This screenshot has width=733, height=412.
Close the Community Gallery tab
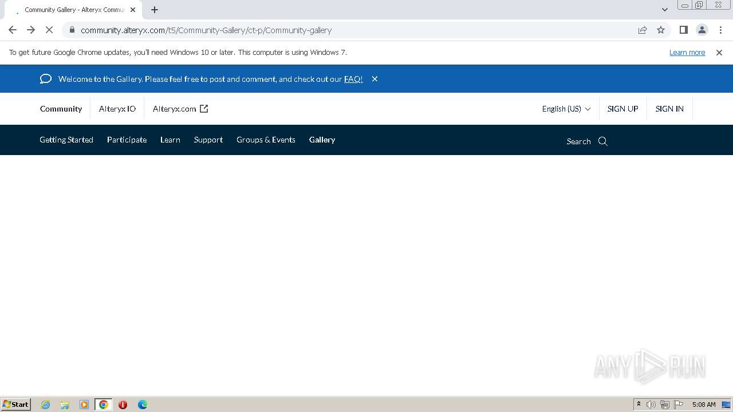[x=133, y=10]
